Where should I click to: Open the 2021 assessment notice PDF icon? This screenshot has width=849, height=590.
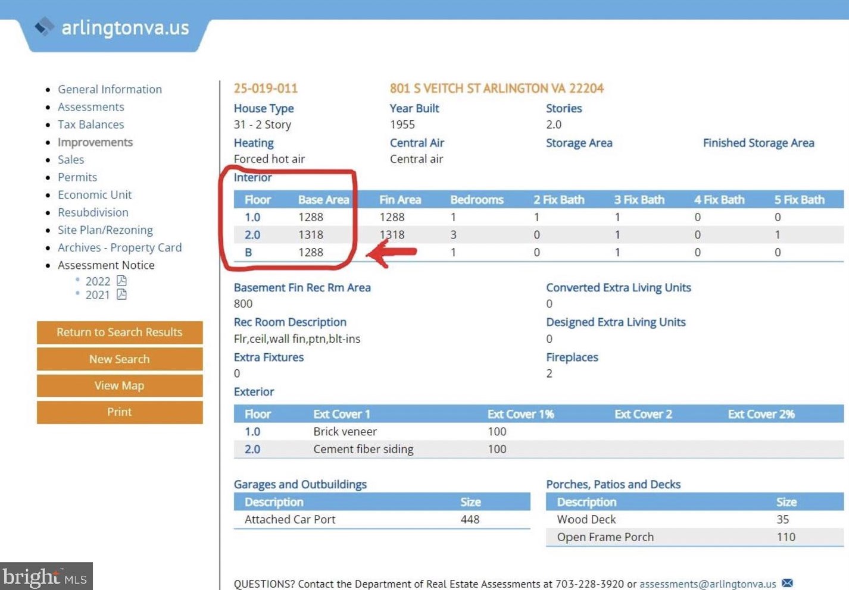[121, 294]
